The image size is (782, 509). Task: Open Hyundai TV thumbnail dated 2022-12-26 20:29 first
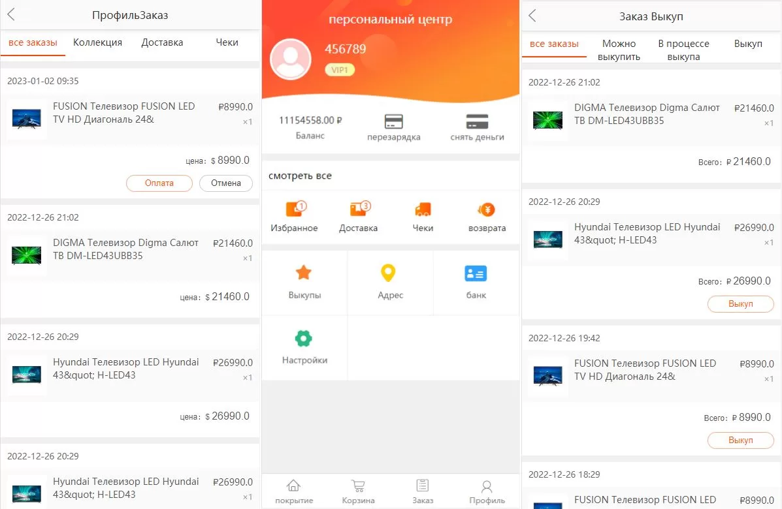pos(27,375)
